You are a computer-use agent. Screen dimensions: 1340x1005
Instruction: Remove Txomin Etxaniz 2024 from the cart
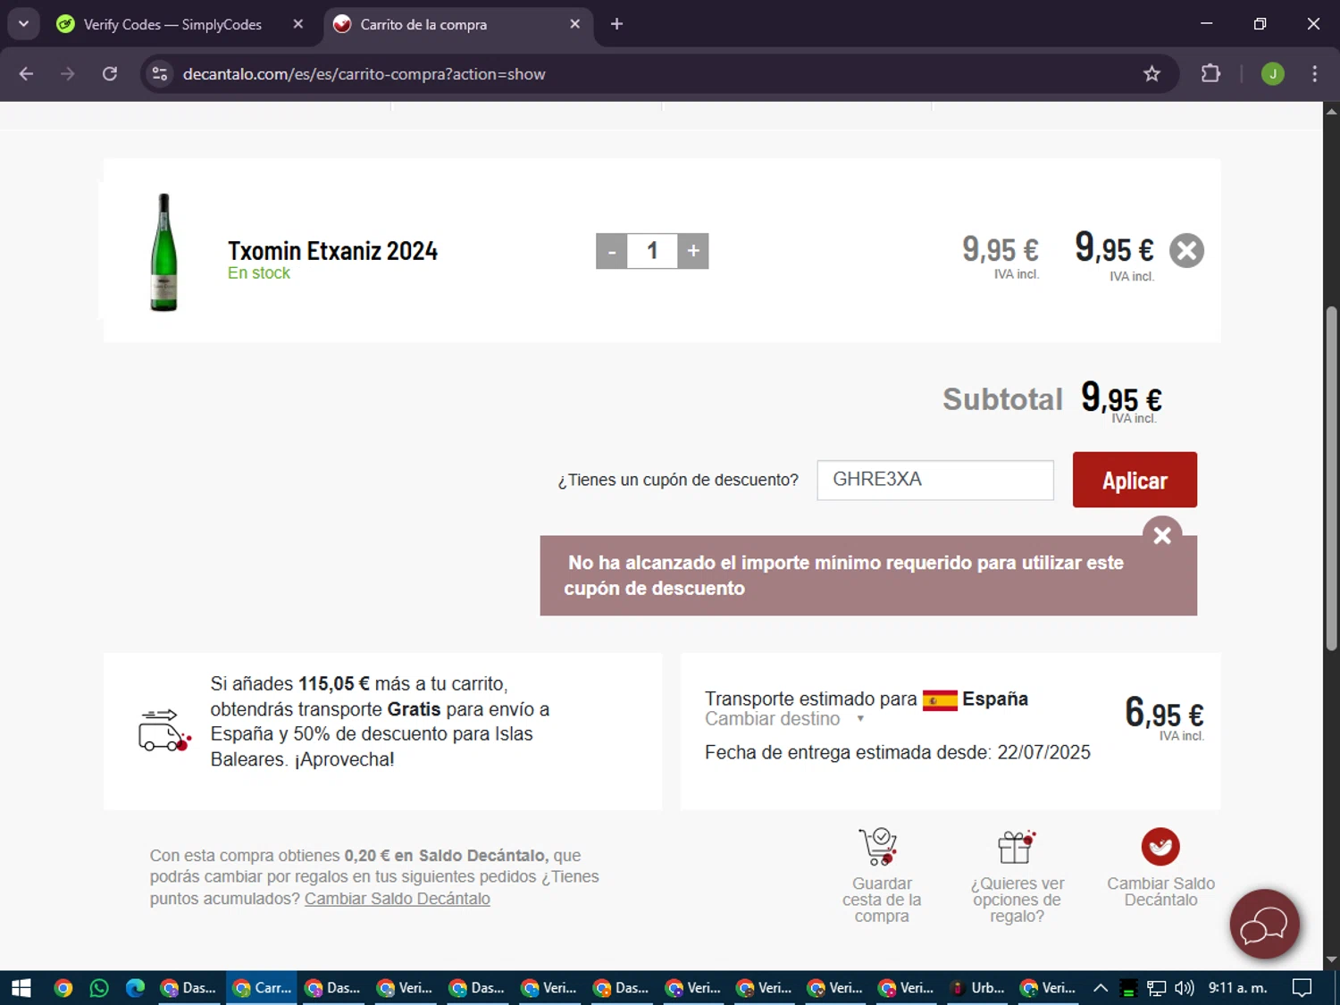(1186, 251)
